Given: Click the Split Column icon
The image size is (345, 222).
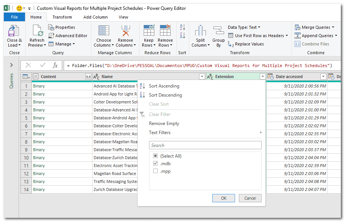Looking at the screenshot, I should pyautogui.click(x=201, y=30).
